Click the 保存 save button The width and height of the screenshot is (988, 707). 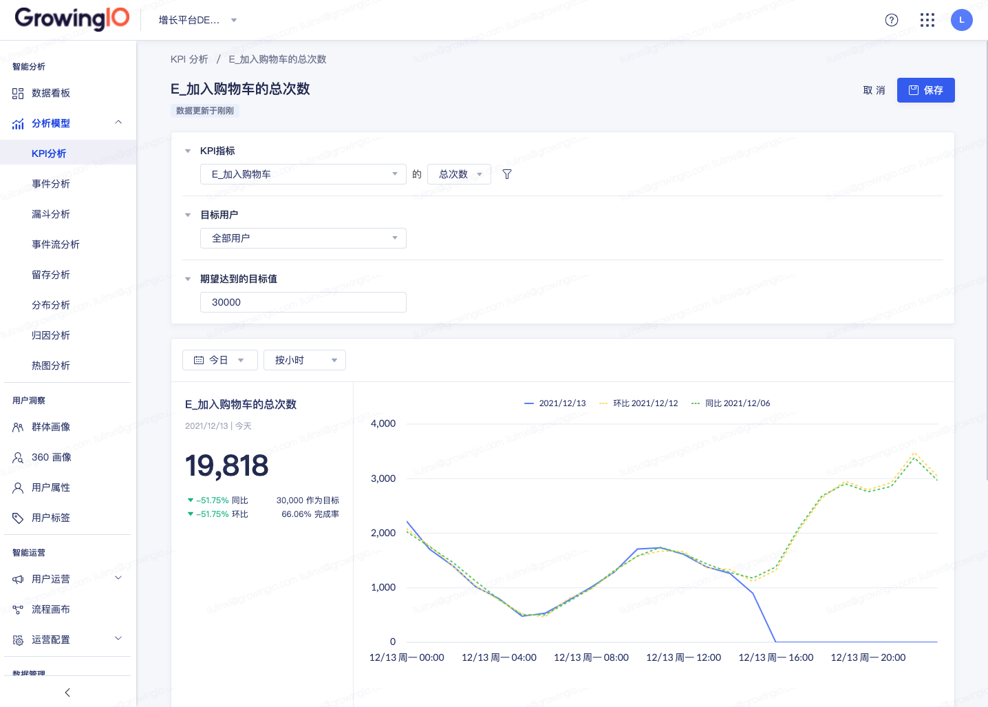[x=926, y=90]
